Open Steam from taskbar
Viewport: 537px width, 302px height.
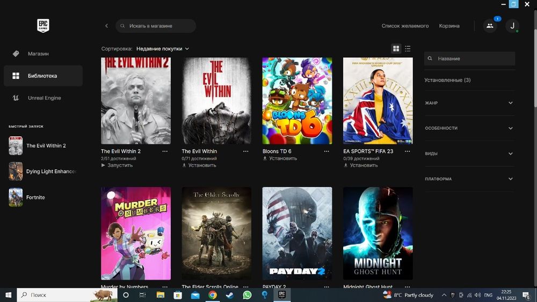(230, 295)
